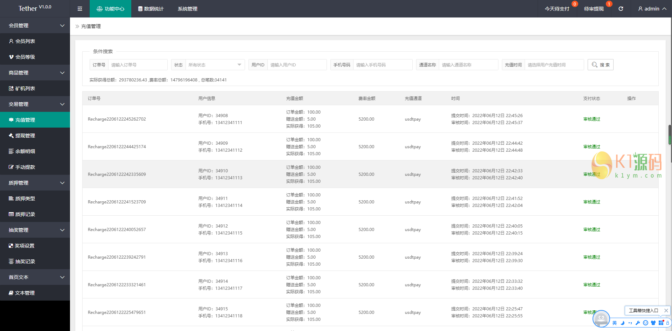Screen dimensions: 672x331
Task: Switch to the 系统管理 tab
Action: (x=188, y=9)
